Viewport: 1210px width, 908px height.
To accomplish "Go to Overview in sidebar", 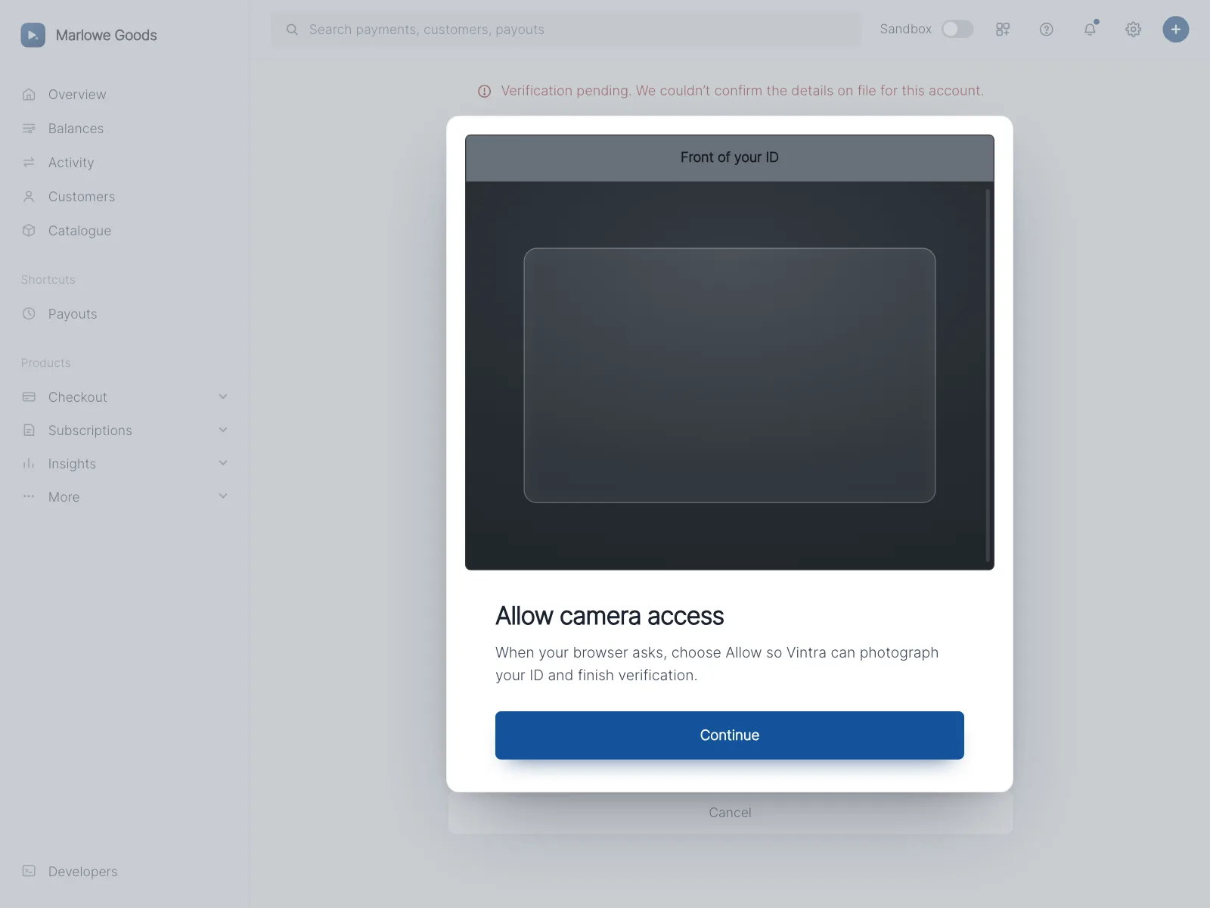I will pos(77,95).
